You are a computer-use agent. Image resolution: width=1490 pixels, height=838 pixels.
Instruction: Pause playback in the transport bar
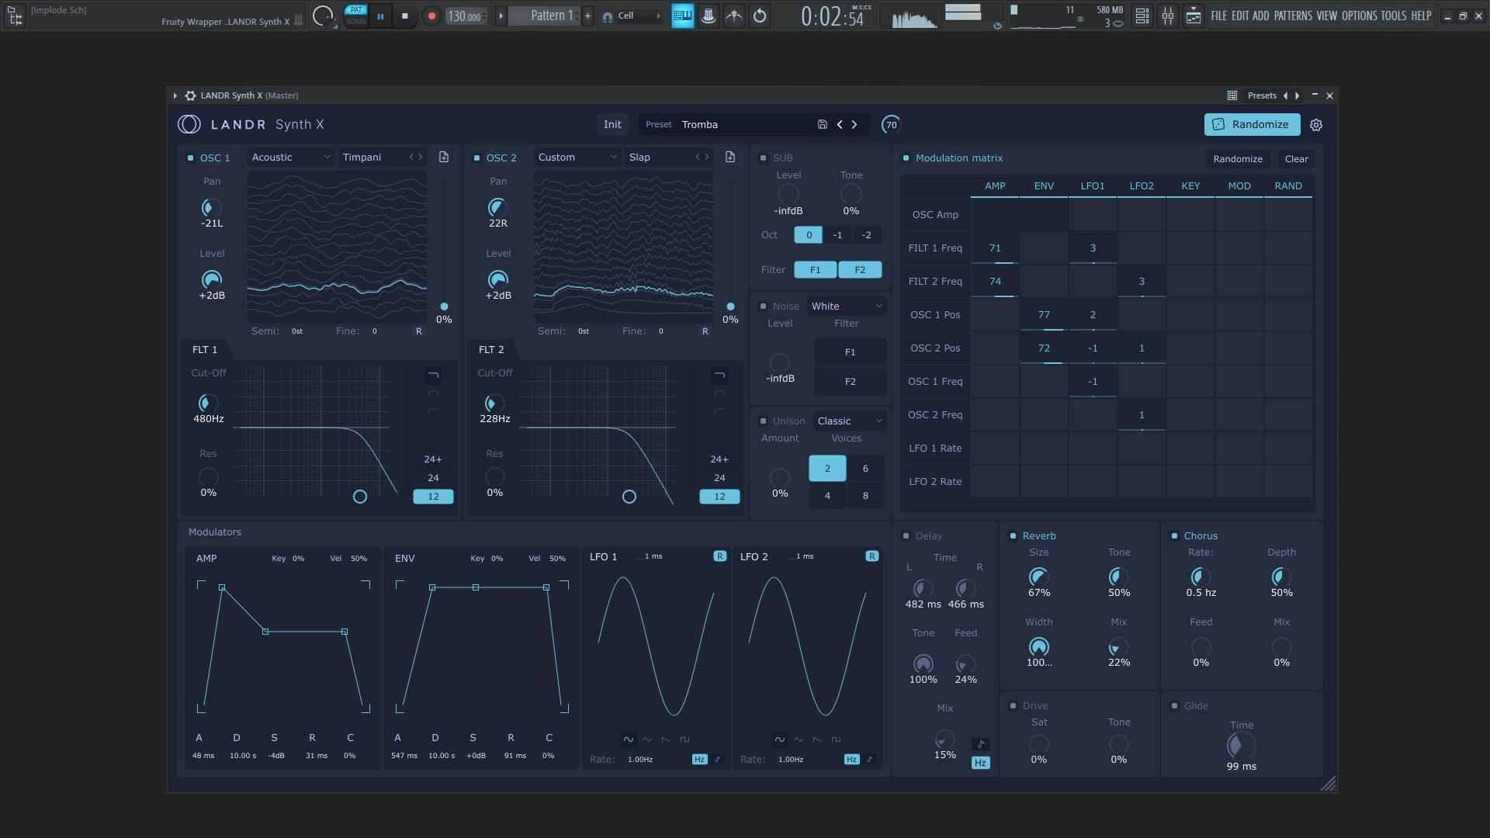pyautogui.click(x=380, y=16)
